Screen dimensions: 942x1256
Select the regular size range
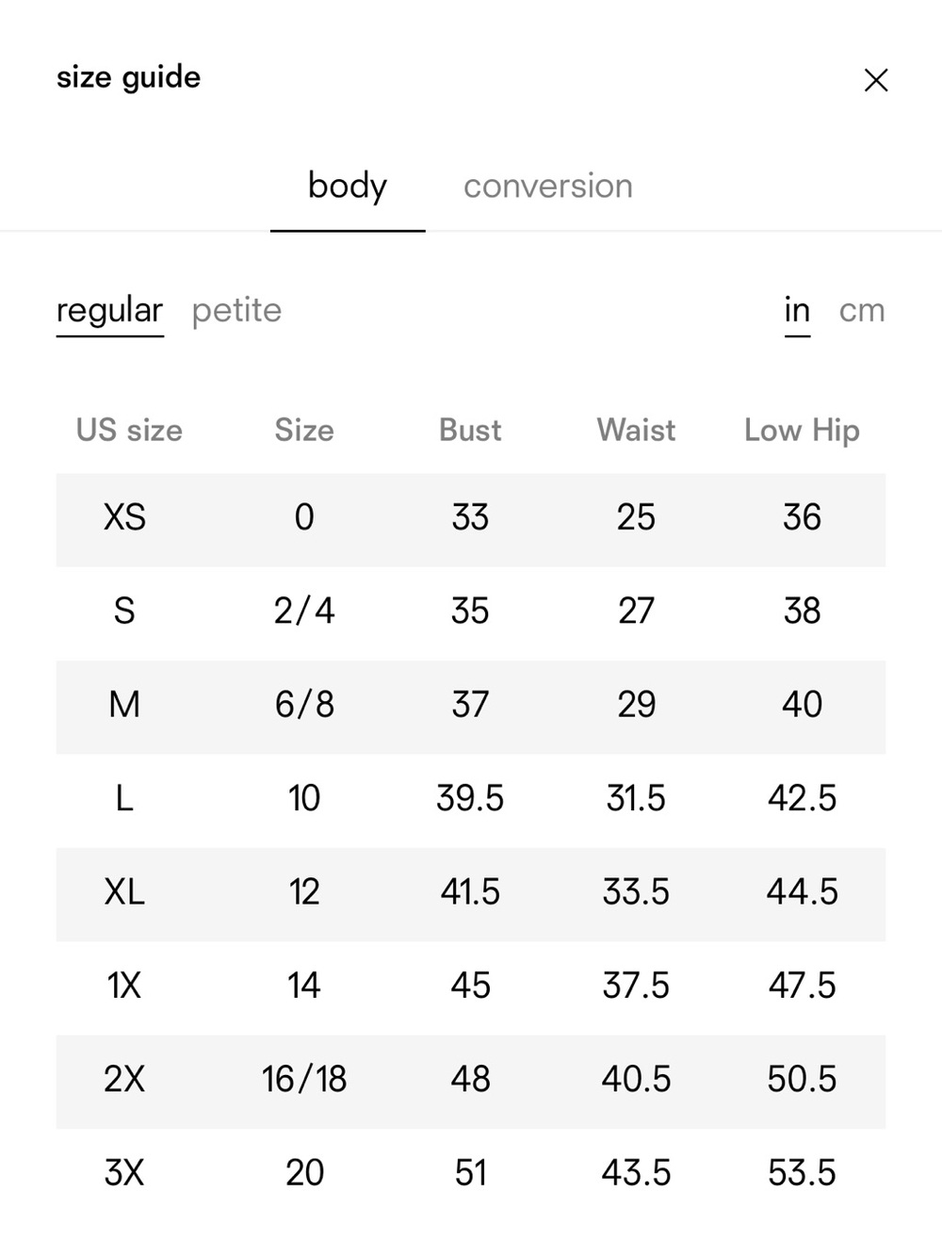[109, 310]
